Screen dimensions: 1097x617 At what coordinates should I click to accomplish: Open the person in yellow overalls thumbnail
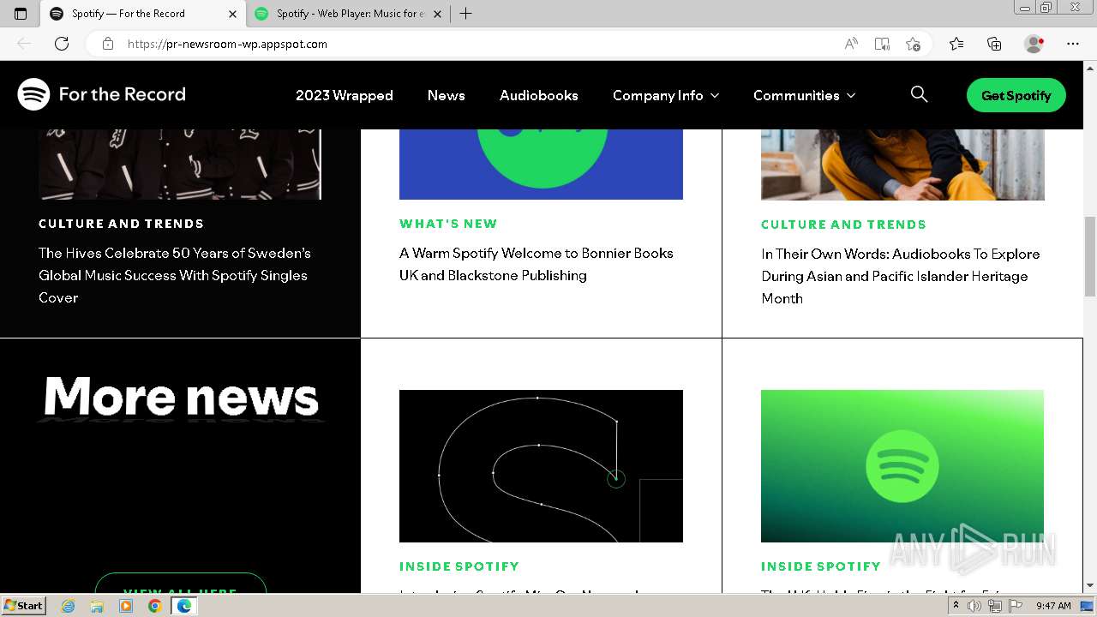(902, 165)
